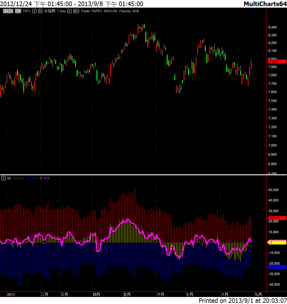This screenshot has width=287, height=304.
Task: Open the I dropdown before 台指期
Action: (40, 11)
